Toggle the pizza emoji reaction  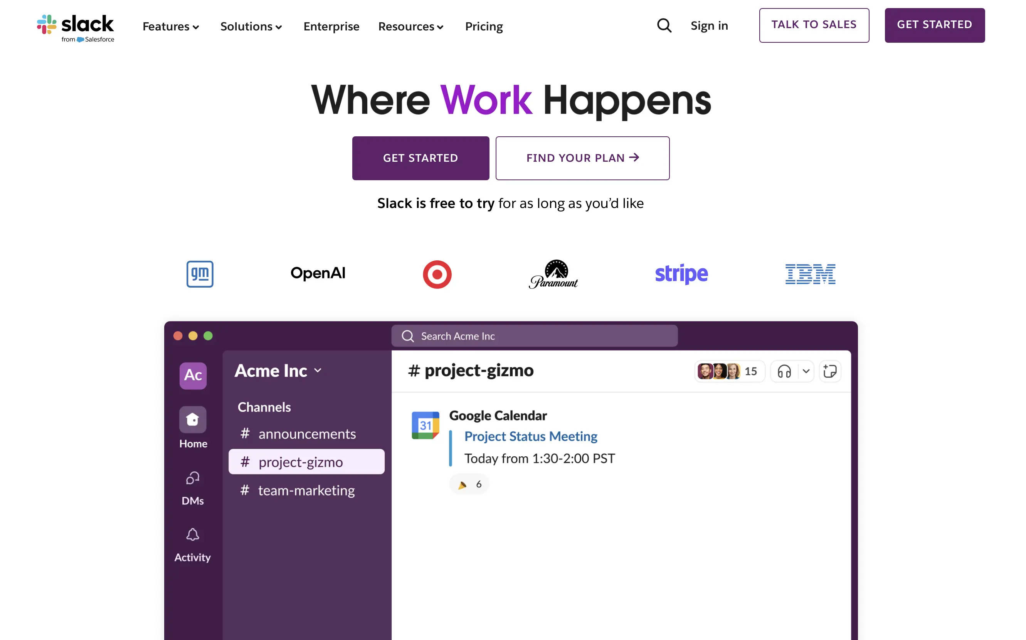[469, 484]
